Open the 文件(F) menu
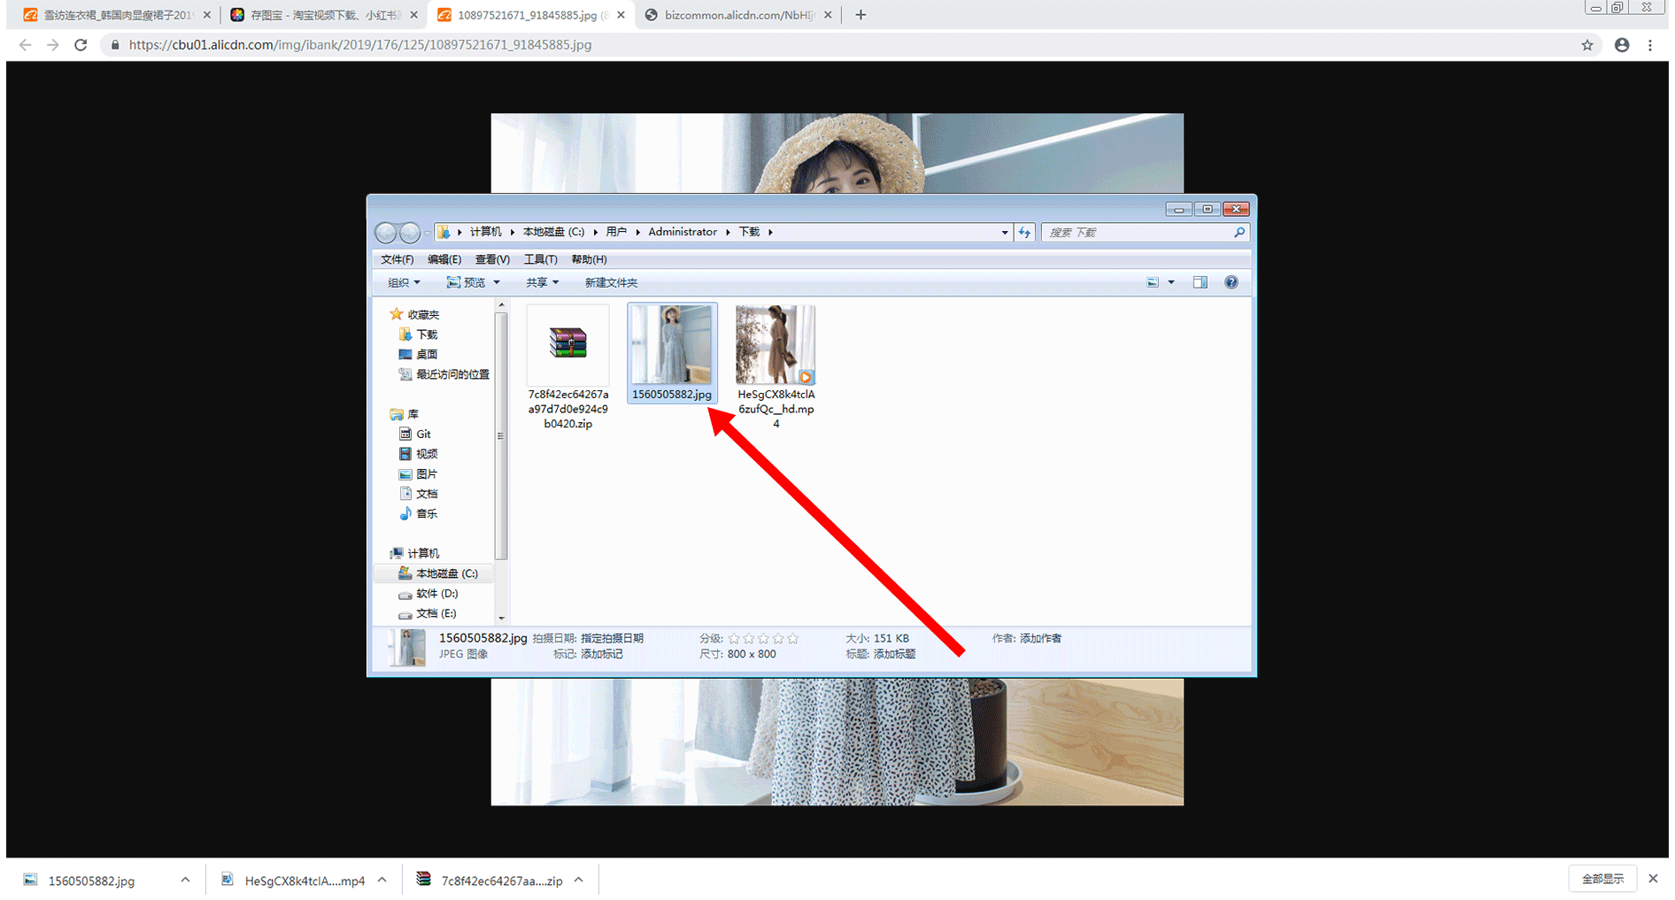Screen dimensions: 1675x900 click(397, 259)
